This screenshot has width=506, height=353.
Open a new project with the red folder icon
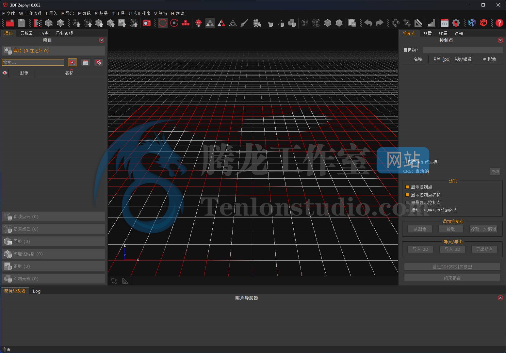(9, 23)
